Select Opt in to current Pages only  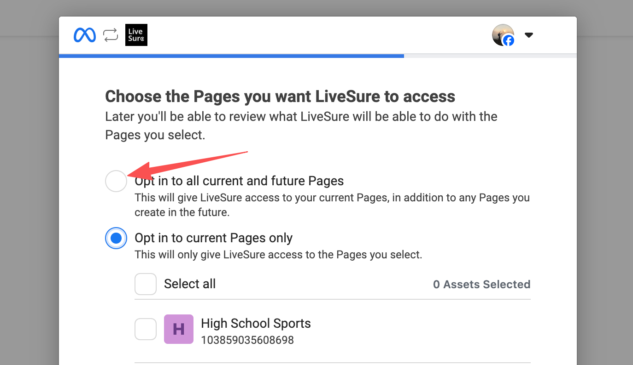click(x=116, y=238)
